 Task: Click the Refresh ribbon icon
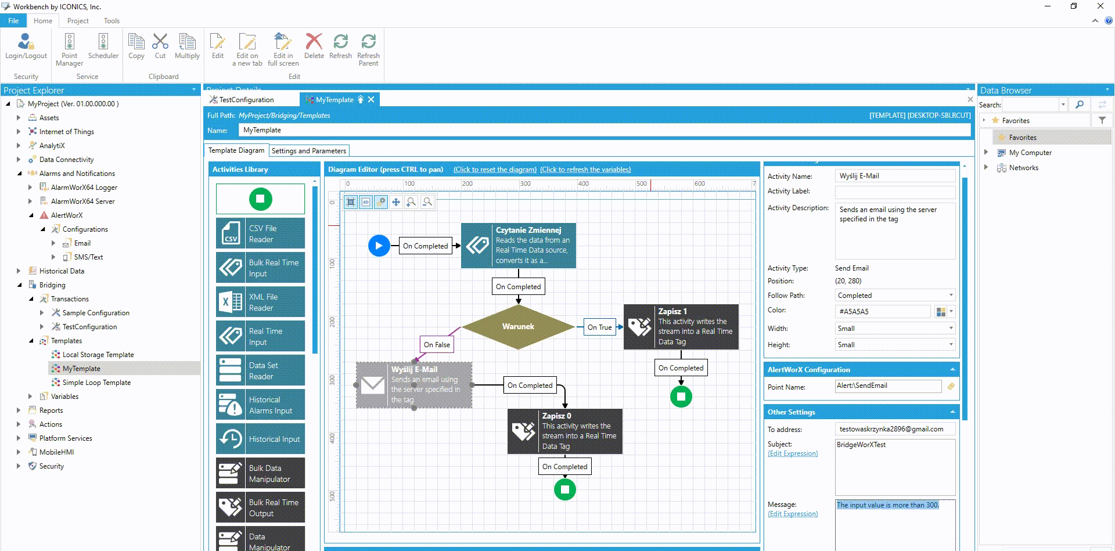(340, 46)
